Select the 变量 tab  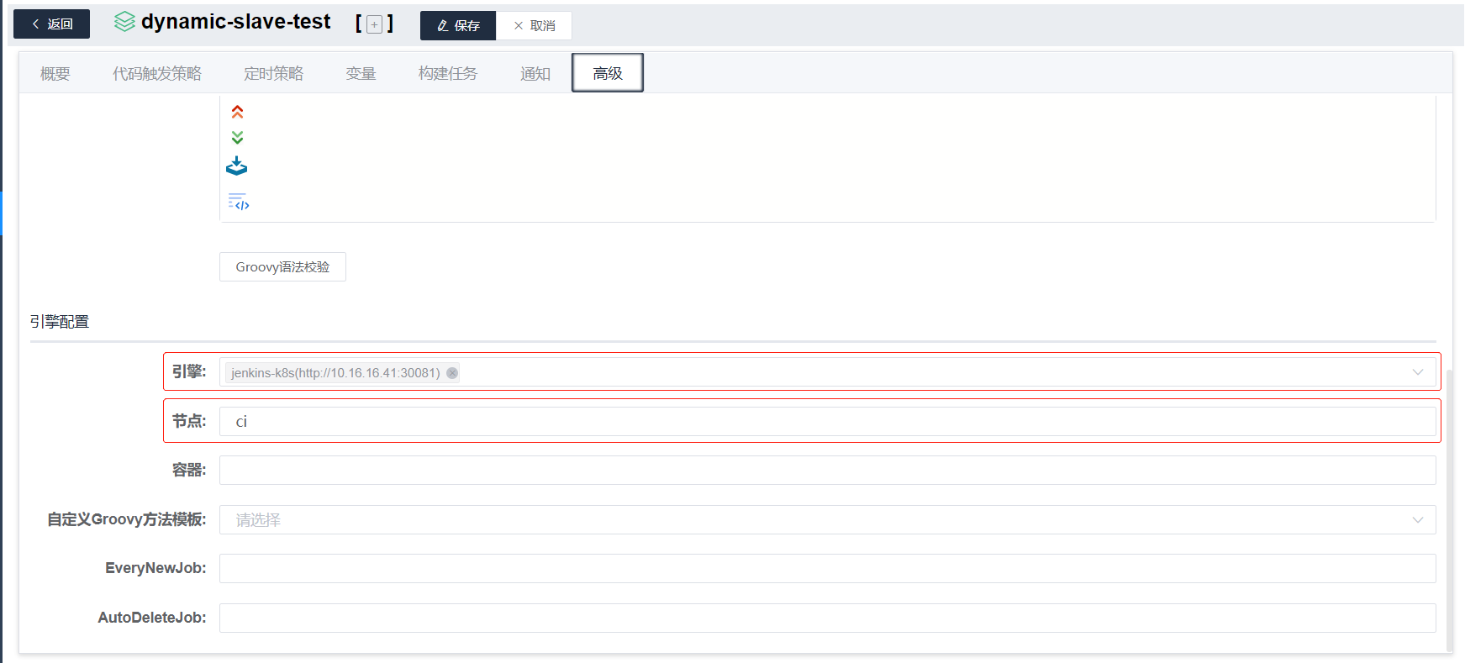[x=361, y=74]
